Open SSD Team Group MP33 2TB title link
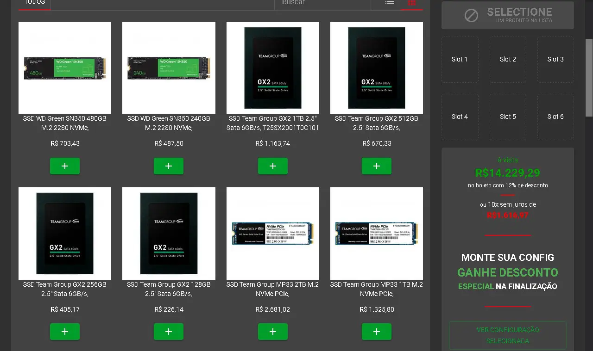This screenshot has height=351, width=593. [273, 289]
